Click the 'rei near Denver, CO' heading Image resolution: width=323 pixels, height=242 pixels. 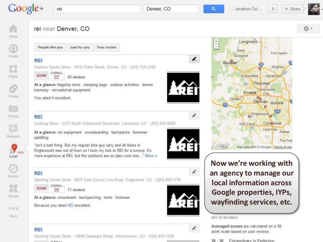(62, 29)
